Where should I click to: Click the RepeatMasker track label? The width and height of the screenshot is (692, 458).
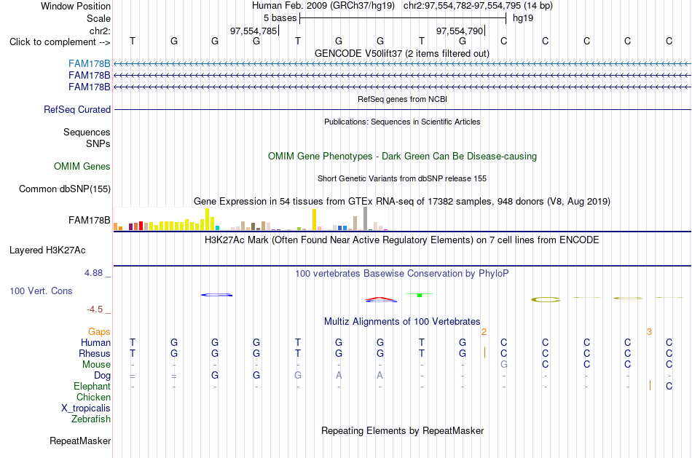(80, 441)
